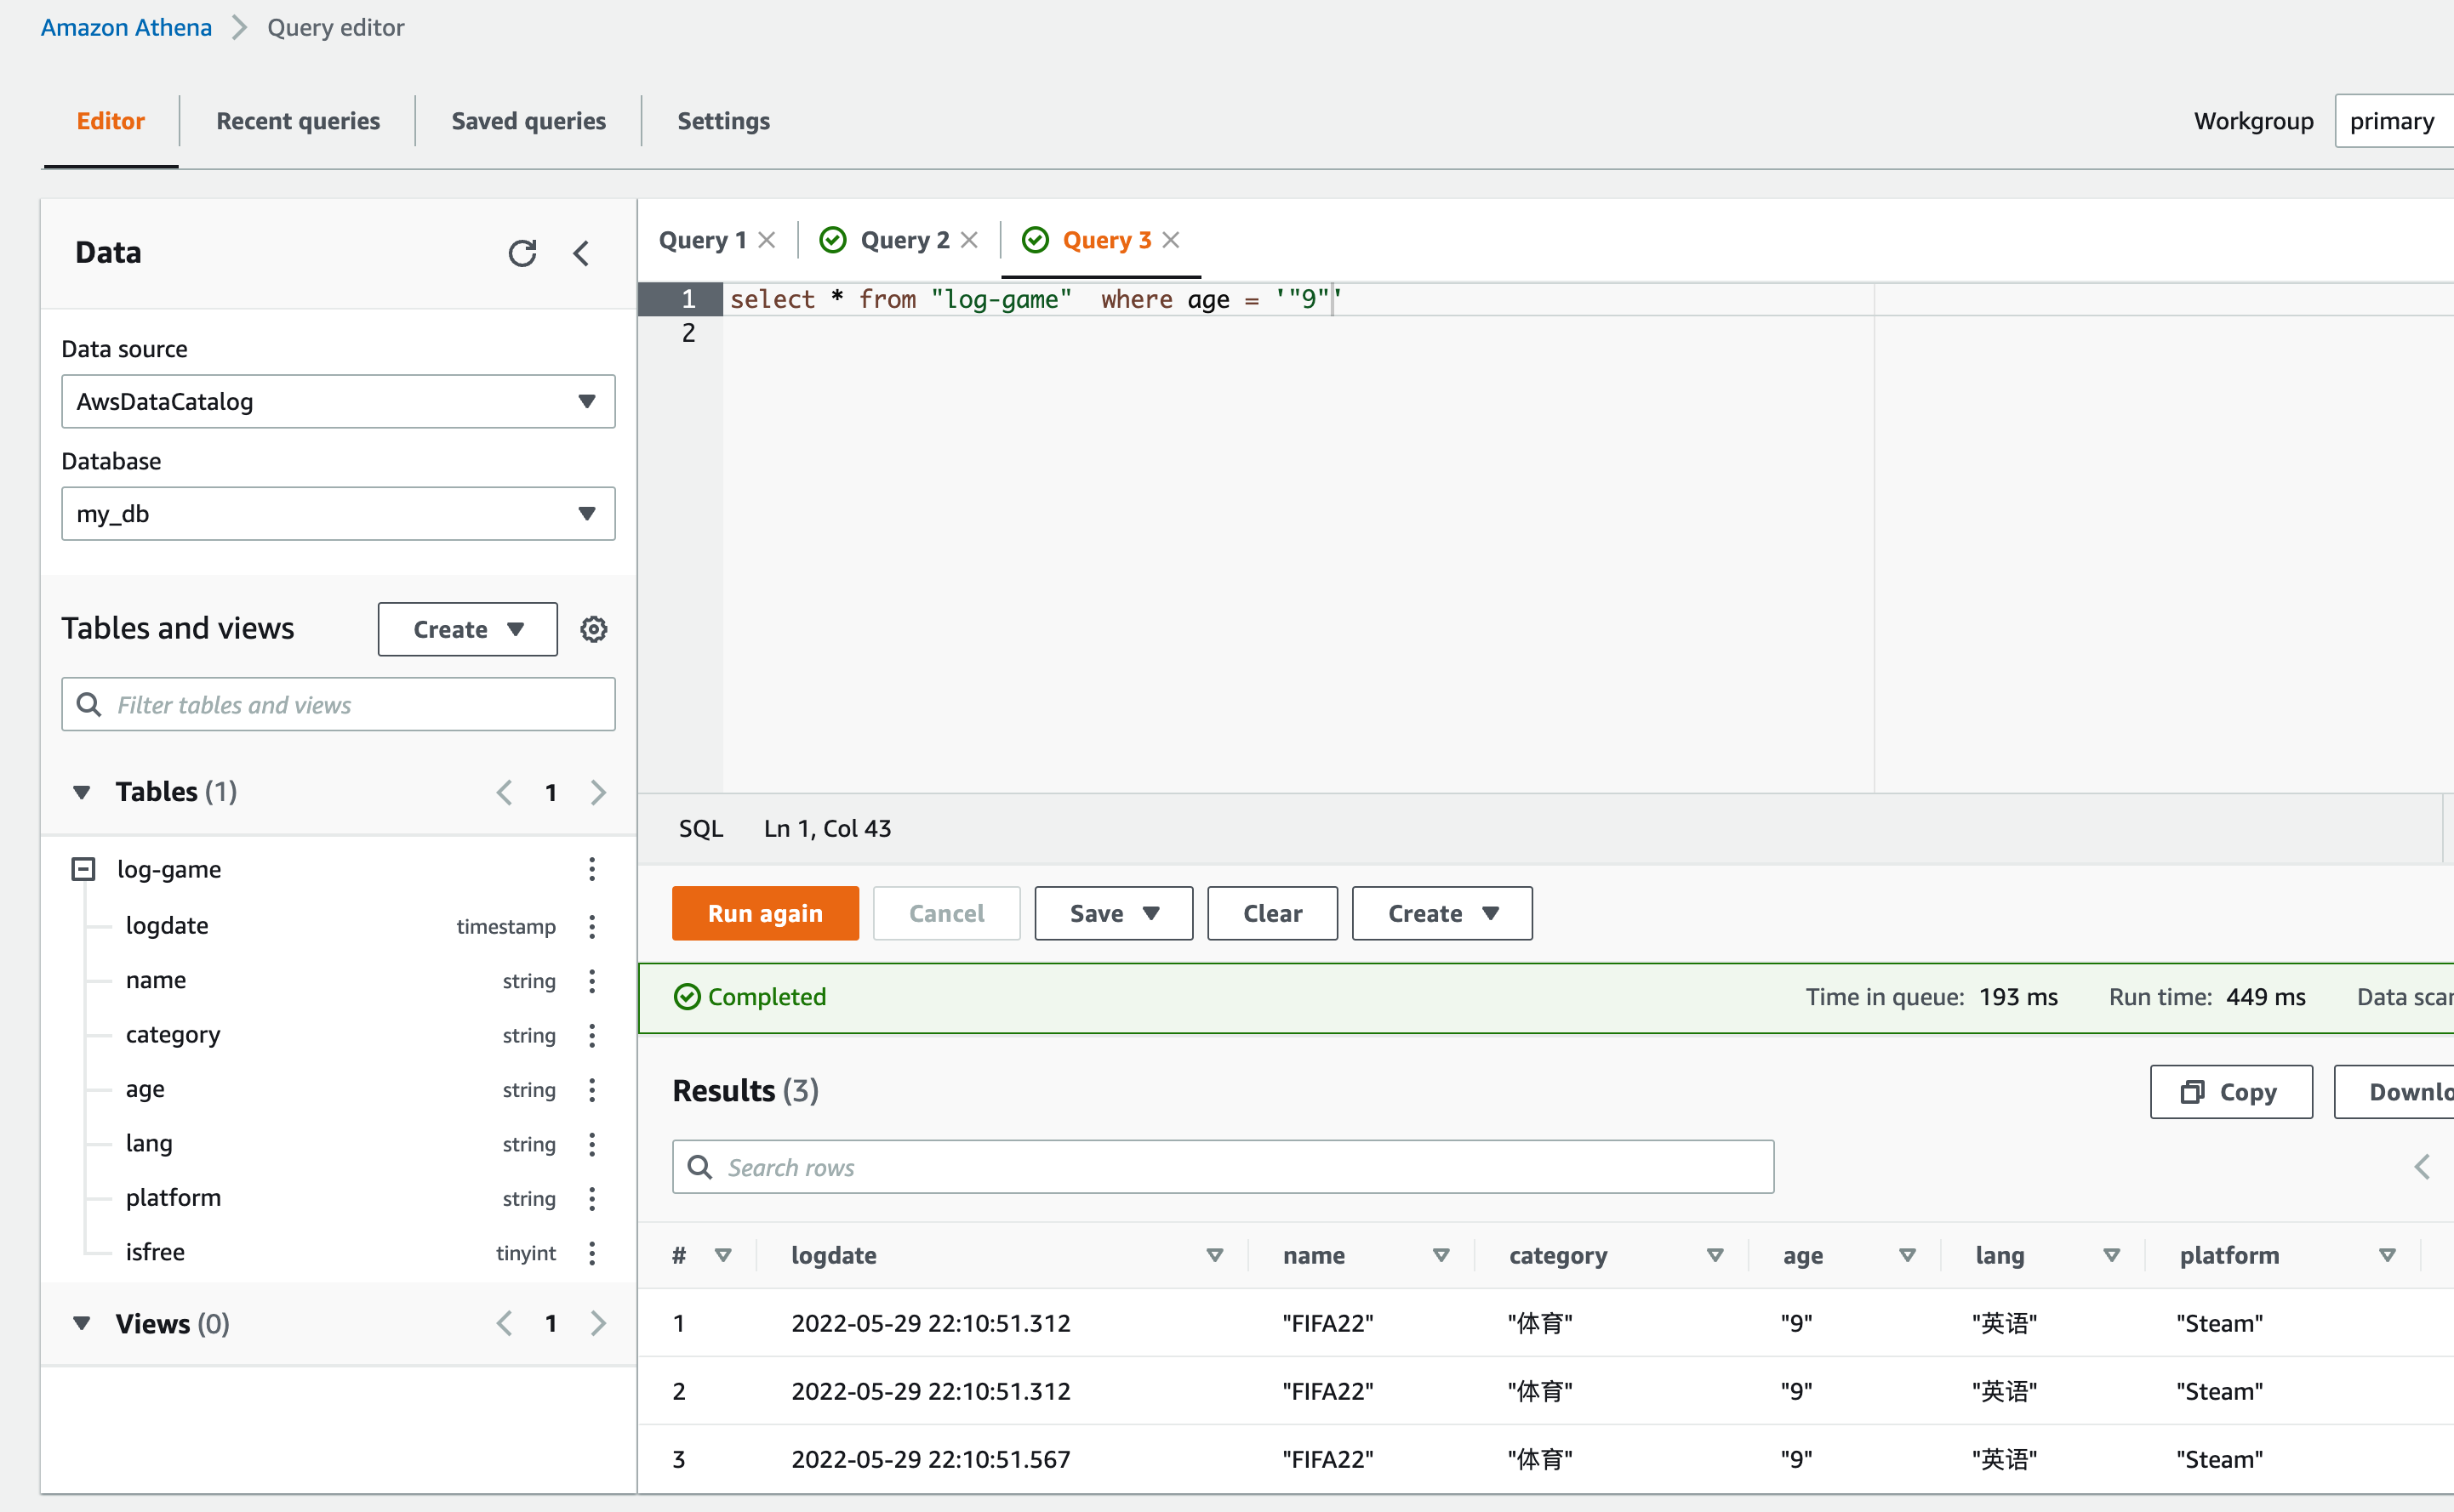The height and width of the screenshot is (1512, 2454).
Task: Switch to Recent queries tab
Action: [298, 121]
